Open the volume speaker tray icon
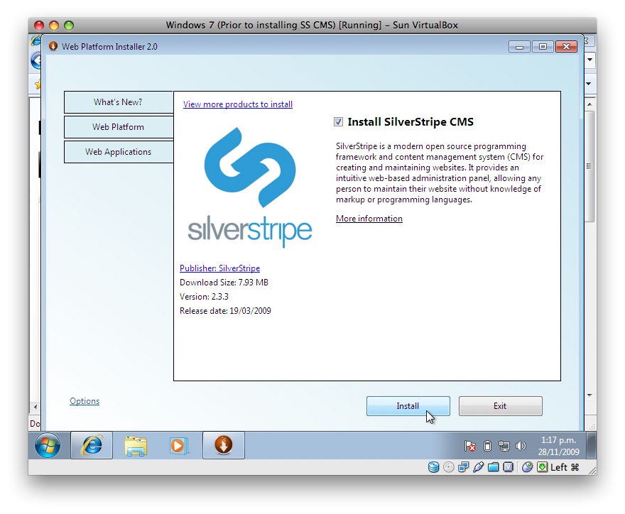 (x=521, y=446)
